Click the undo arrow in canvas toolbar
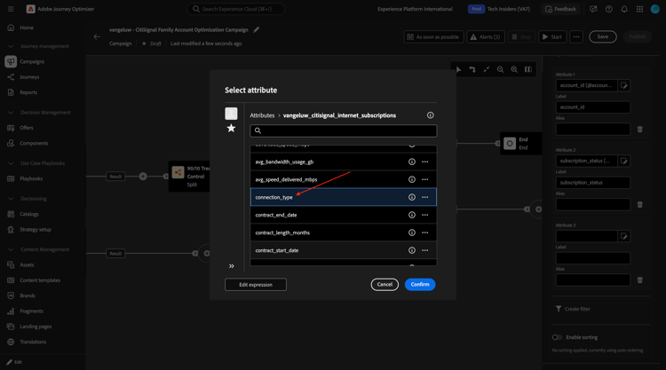 (472, 69)
